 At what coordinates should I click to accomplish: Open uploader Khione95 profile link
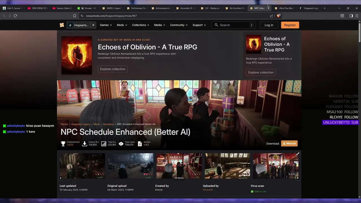coord(208,190)
